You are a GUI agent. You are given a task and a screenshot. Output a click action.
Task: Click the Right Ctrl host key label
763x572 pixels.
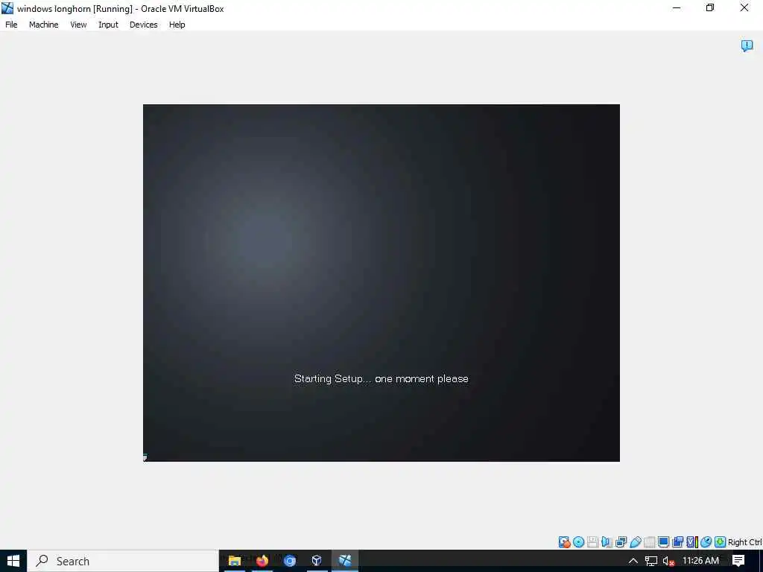(x=745, y=542)
